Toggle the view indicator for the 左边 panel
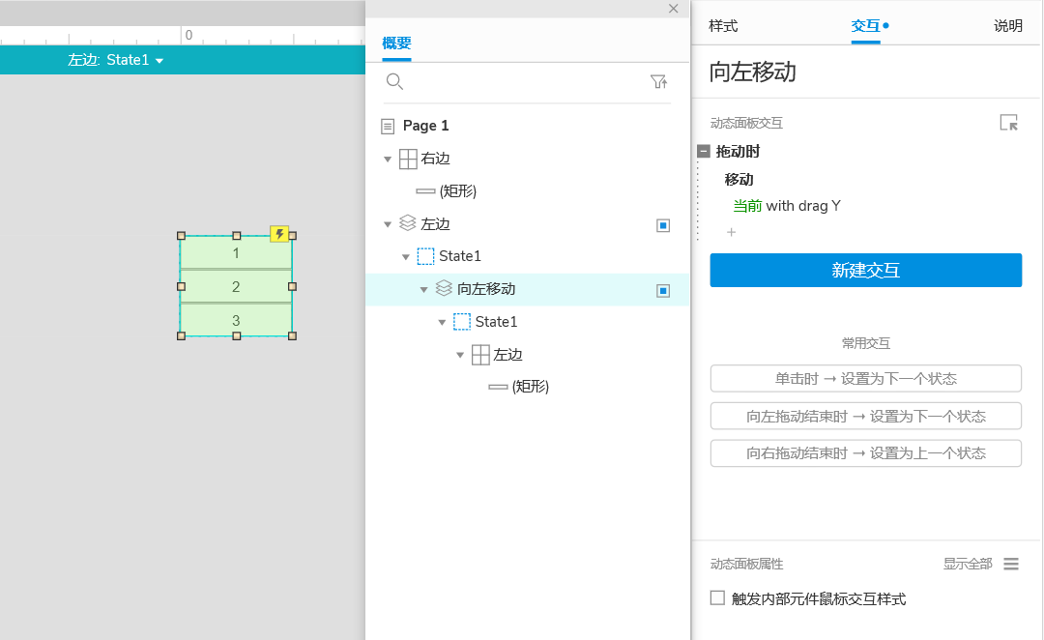Image resolution: width=1044 pixels, height=640 pixels. click(663, 226)
